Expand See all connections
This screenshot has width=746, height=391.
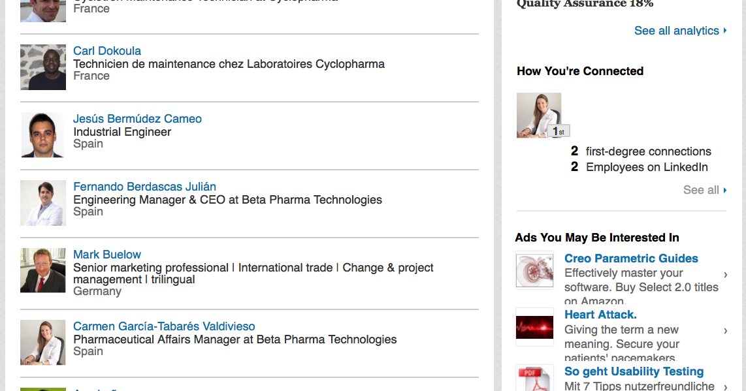tap(702, 190)
